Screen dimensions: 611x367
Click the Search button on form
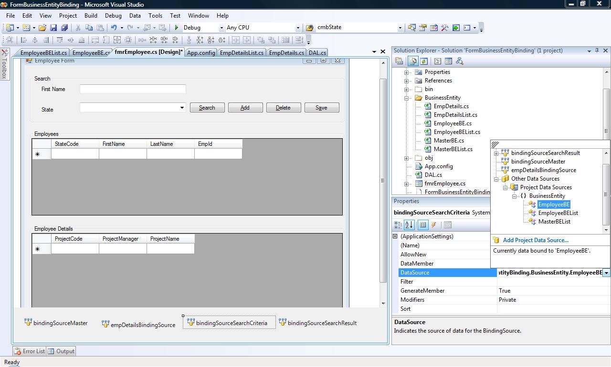[x=207, y=108]
